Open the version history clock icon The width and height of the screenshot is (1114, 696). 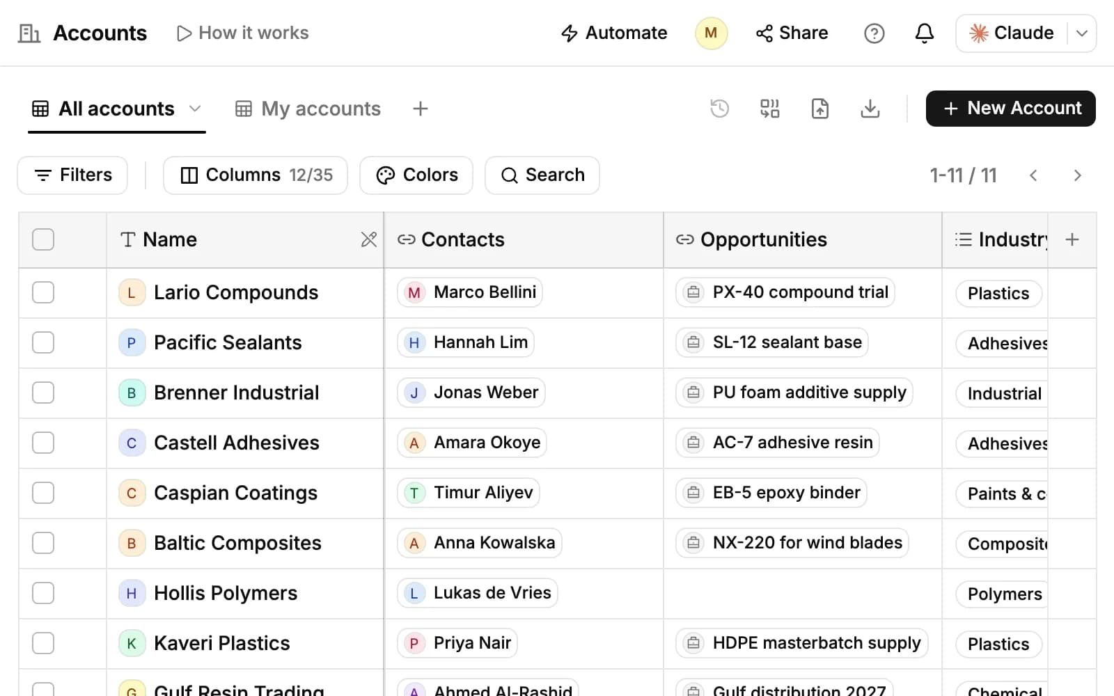point(719,109)
